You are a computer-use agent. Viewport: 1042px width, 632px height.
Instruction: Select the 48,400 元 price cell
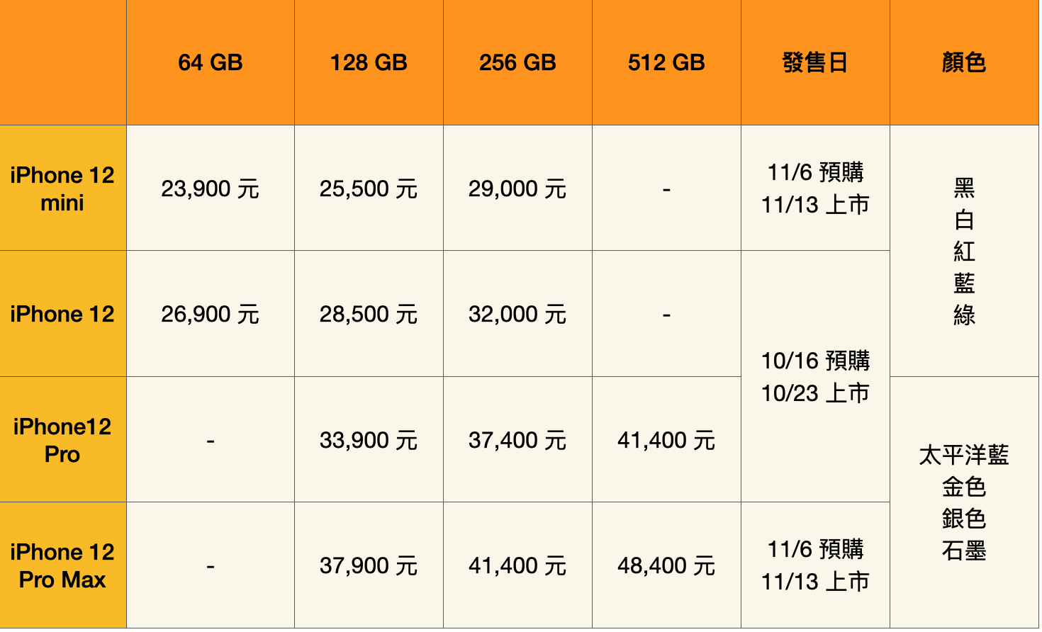tap(666, 566)
